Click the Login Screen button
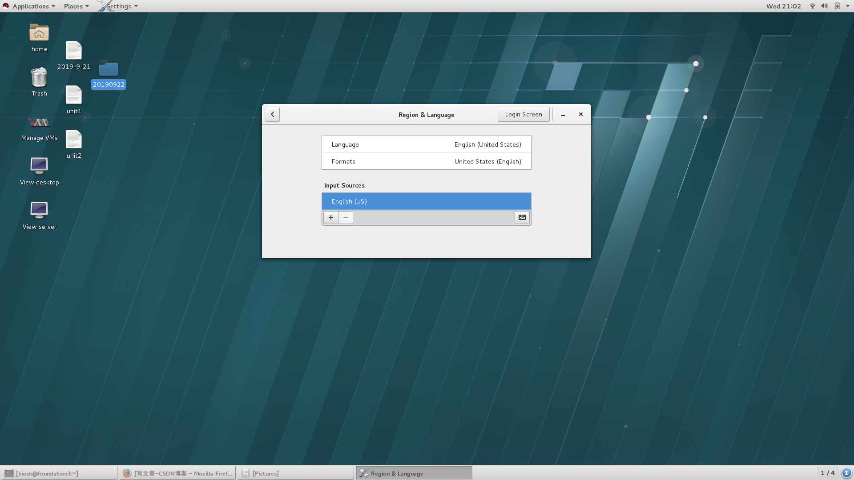 coord(523,114)
